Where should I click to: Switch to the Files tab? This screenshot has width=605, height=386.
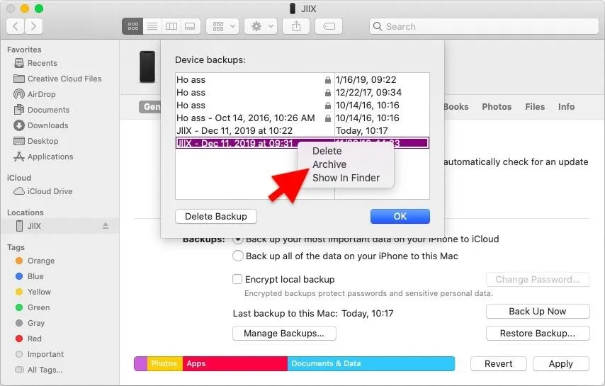click(x=535, y=107)
